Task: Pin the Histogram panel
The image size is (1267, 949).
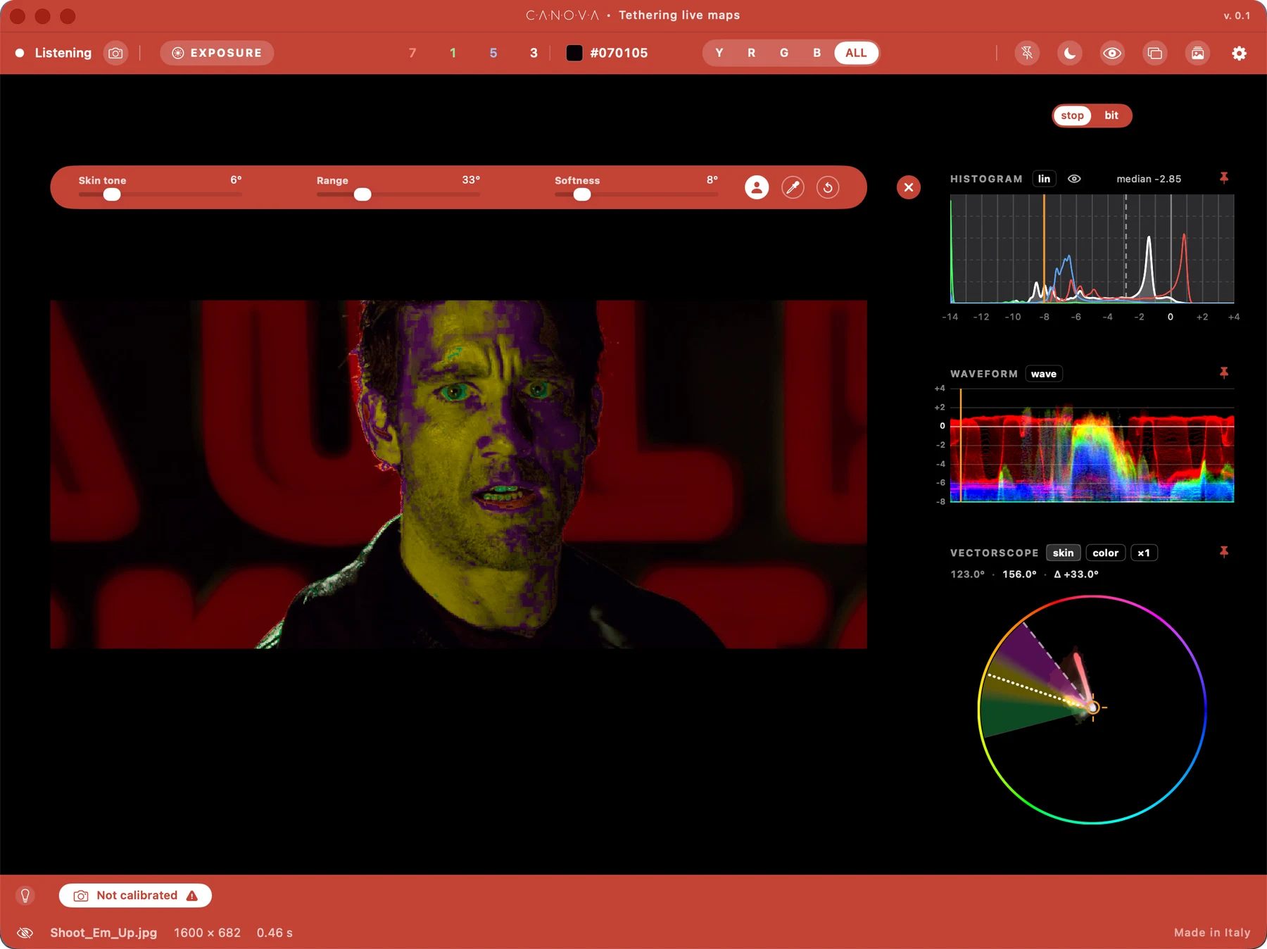Action: tap(1224, 178)
